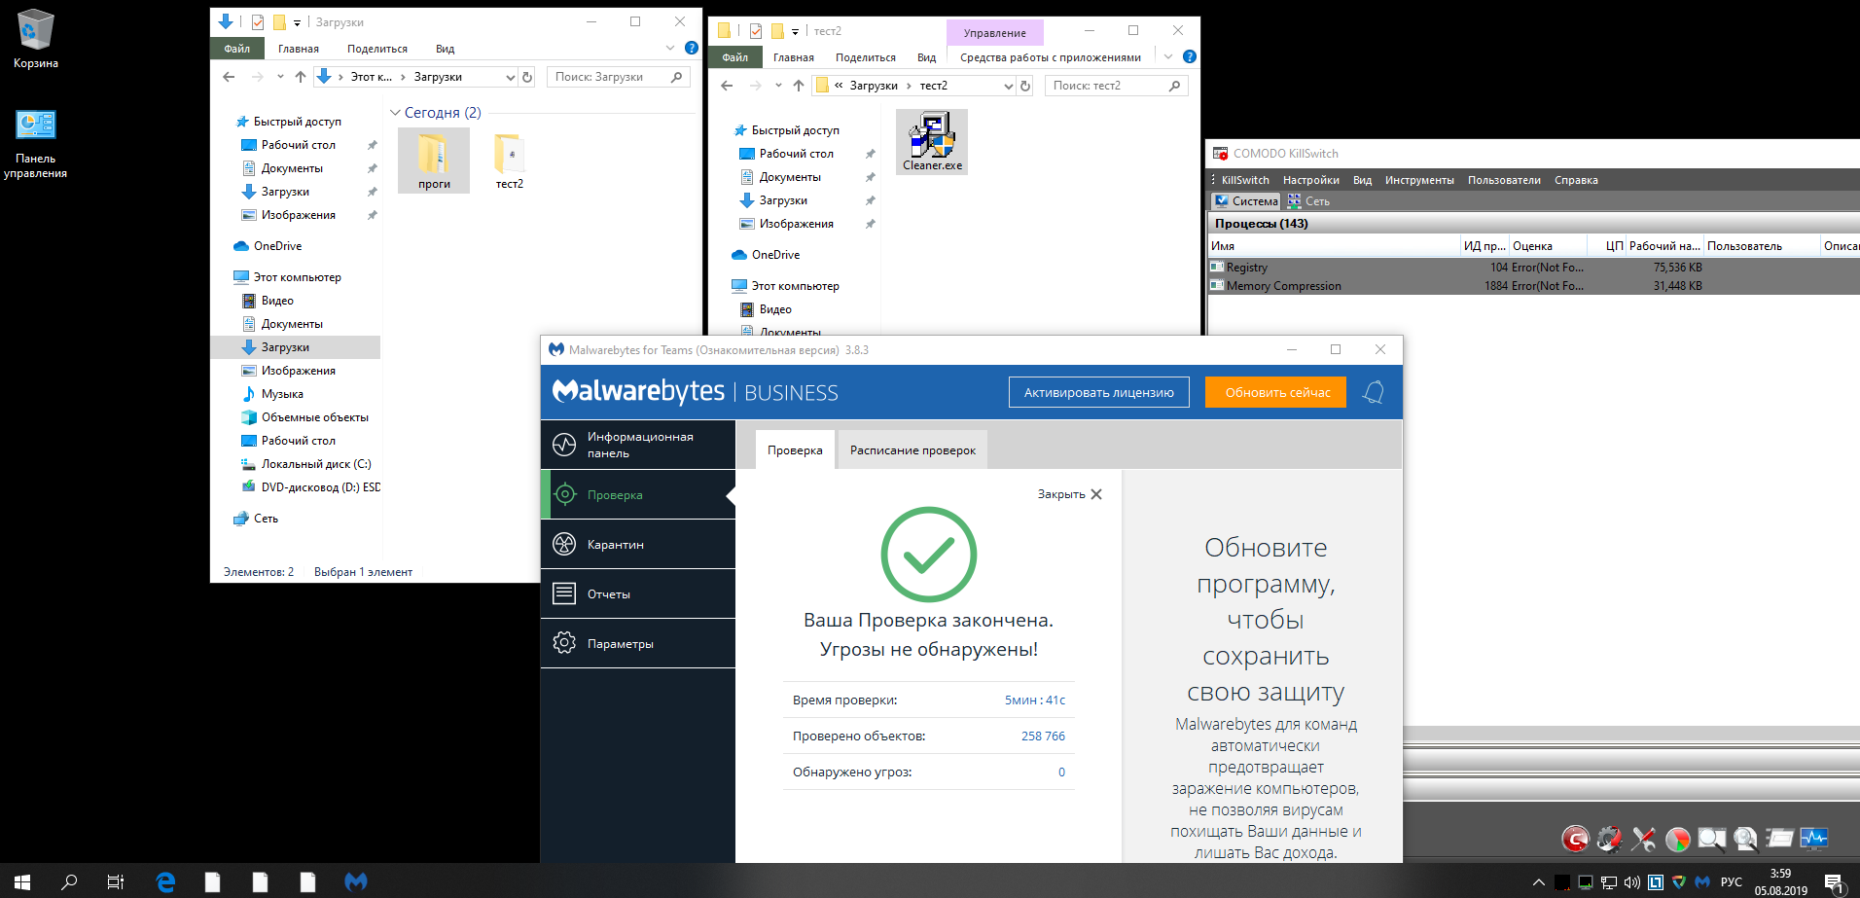Show hidden system tray icons
The width and height of the screenshot is (1860, 898).
tap(1538, 882)
